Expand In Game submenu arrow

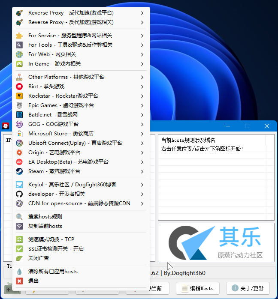click(142, 64)
